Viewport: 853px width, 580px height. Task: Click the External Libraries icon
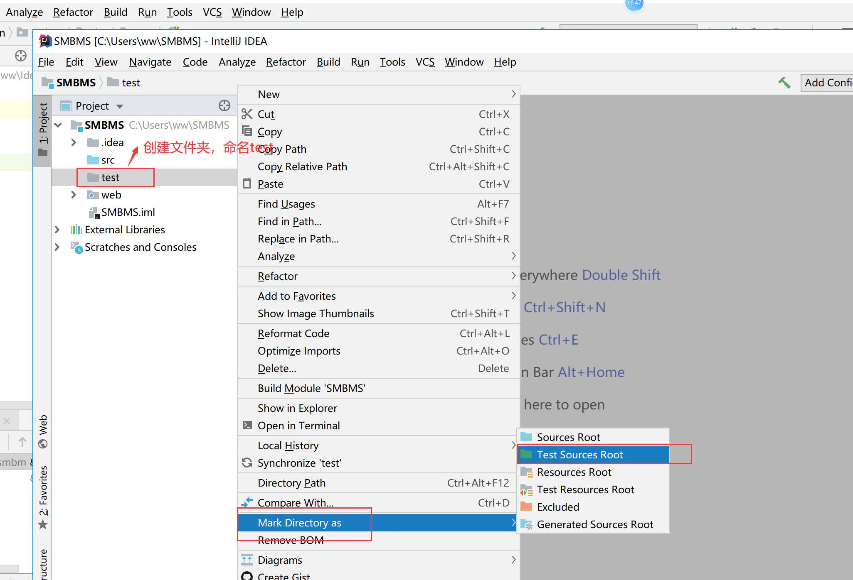[76, 229]
